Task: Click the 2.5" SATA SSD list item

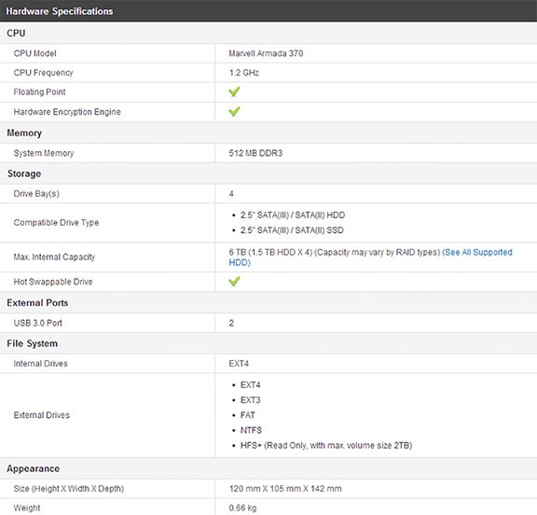Action: [x=292, y=230]
